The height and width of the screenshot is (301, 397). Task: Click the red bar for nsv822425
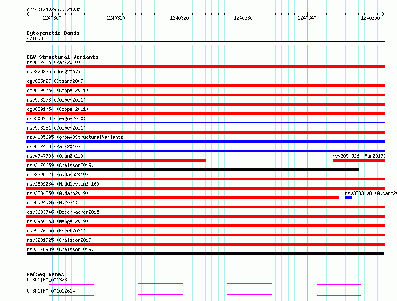(x=205, y=67)
